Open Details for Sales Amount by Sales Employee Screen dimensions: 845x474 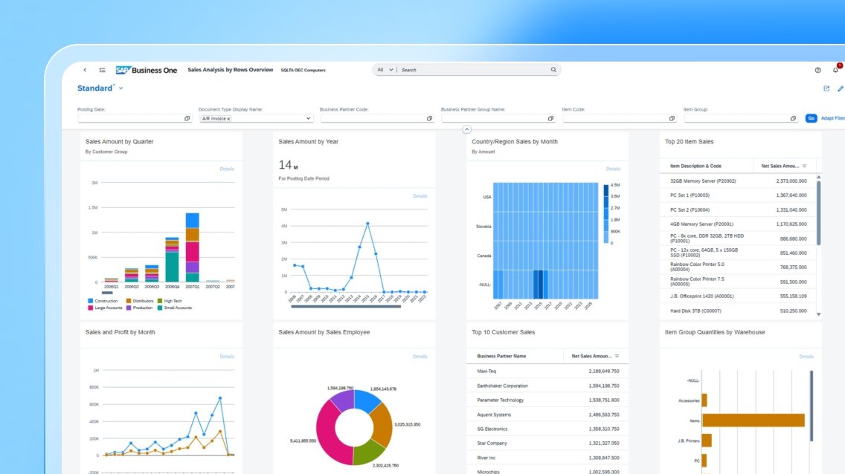420,357
